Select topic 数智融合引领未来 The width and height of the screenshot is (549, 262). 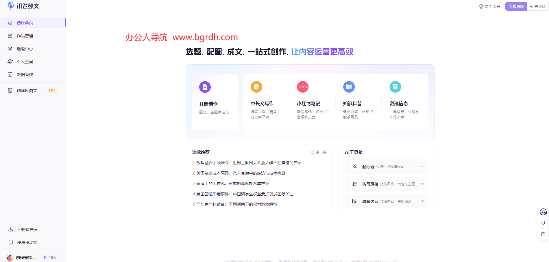[249, 163]
